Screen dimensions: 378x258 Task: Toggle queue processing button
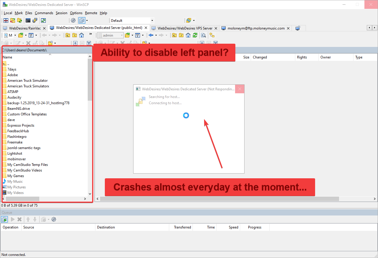point(4,219)
